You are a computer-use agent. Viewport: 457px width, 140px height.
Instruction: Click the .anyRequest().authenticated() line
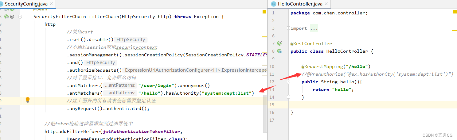[x=108, y=108]
